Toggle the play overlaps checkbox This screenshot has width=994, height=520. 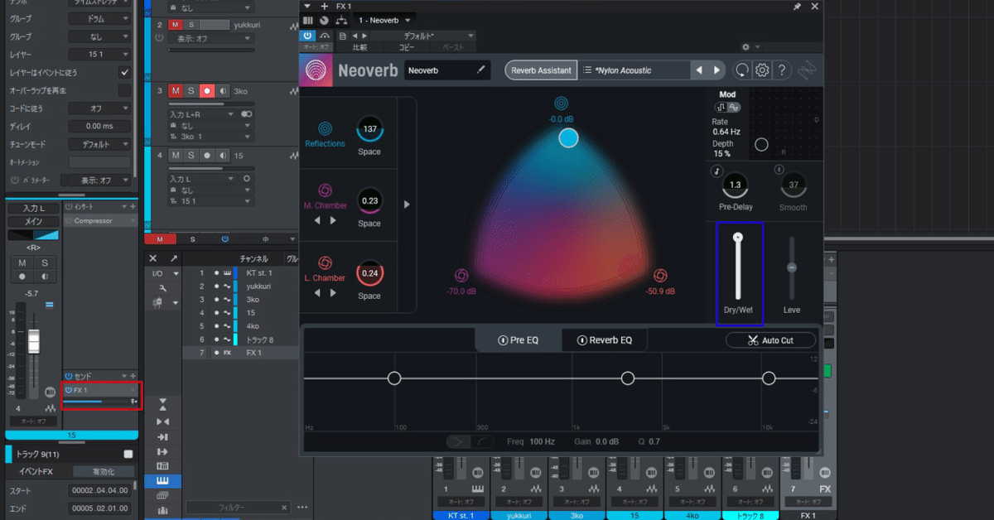pos(124,90)
